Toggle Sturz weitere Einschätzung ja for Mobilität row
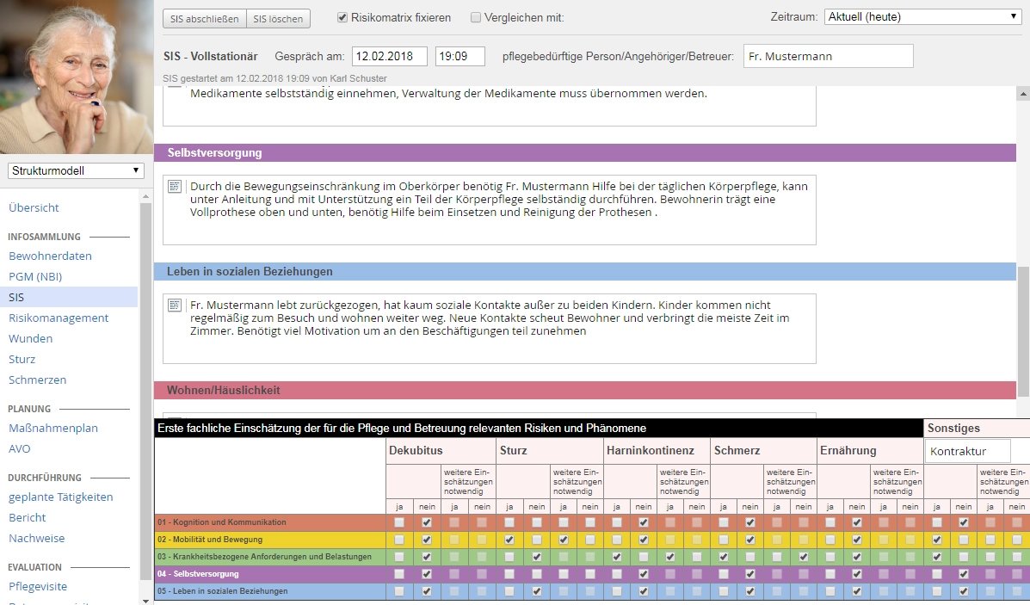The width and height of the screenshot is (1030, 605). click(x=563, y=540)
